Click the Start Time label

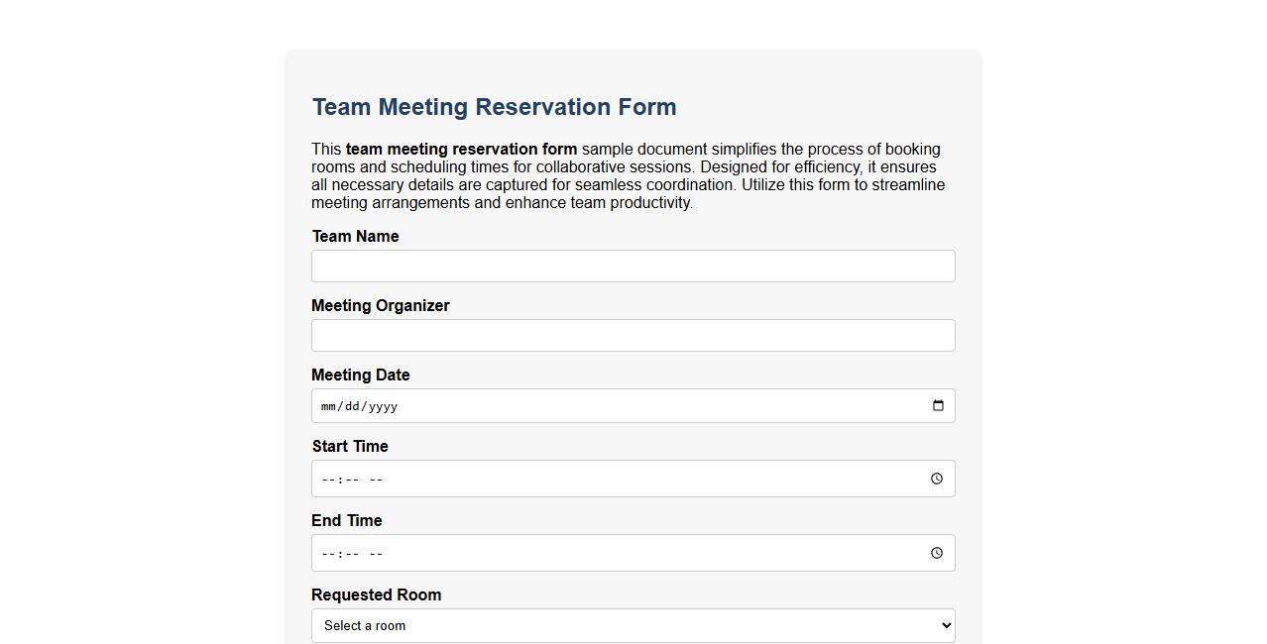tap(349, 446)
